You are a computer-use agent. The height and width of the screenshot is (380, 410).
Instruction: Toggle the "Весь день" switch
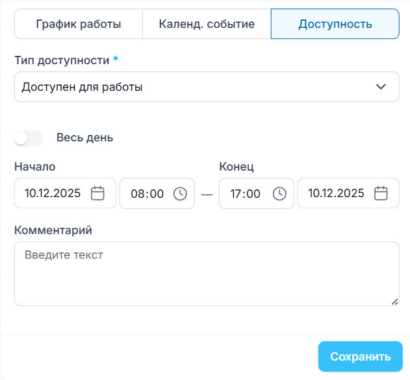click(29, 138)
